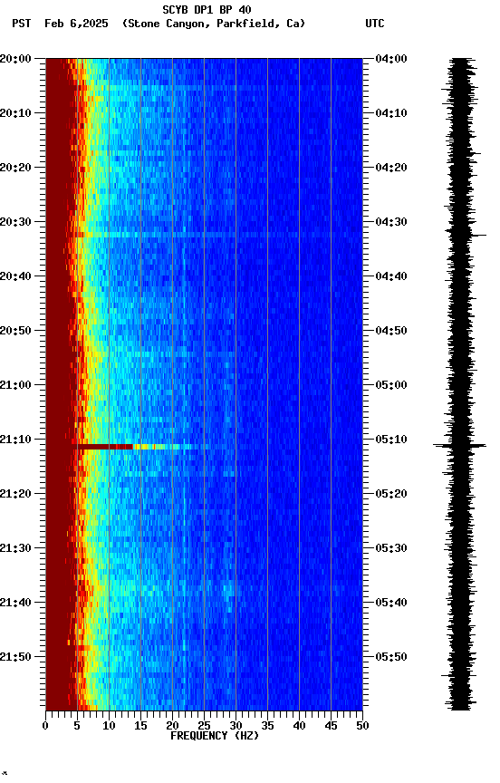This screenshot has width=500, height=783.
Task: Pick the 25 Hz frequency tick label
Action: click(x=204, y=726)
